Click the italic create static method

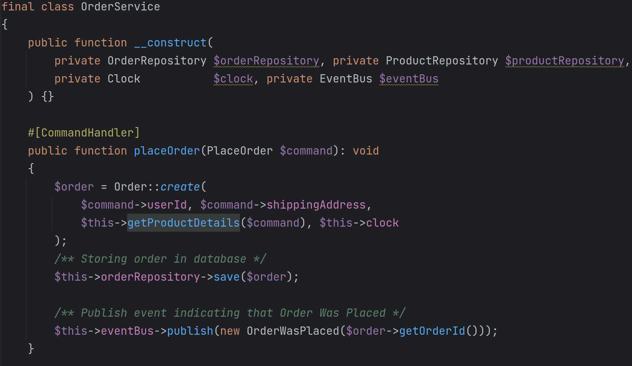tap(180, 187)
